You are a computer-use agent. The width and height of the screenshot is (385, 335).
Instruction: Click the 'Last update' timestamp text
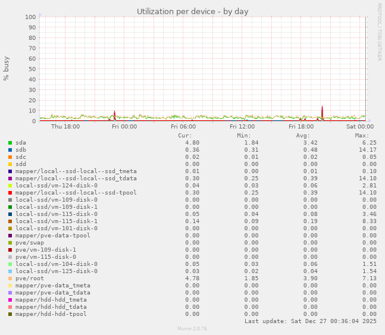pos(311,321)
